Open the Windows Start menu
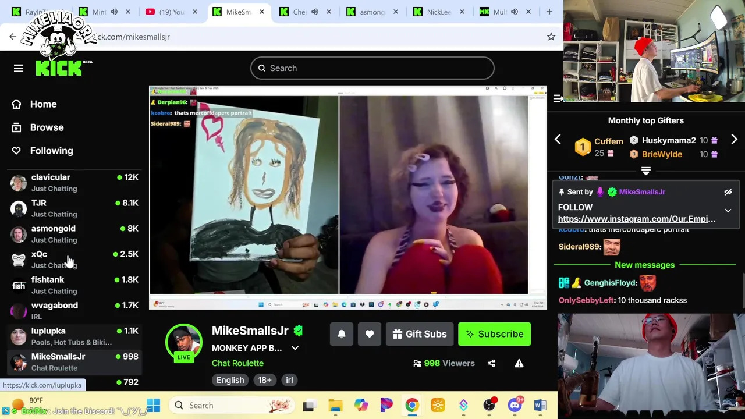Viewport: 745px width, 419px height. (153, 405)
